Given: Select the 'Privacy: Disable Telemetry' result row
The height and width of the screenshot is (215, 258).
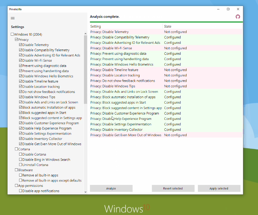Looking at the screenshot, I should pos(166,32).
